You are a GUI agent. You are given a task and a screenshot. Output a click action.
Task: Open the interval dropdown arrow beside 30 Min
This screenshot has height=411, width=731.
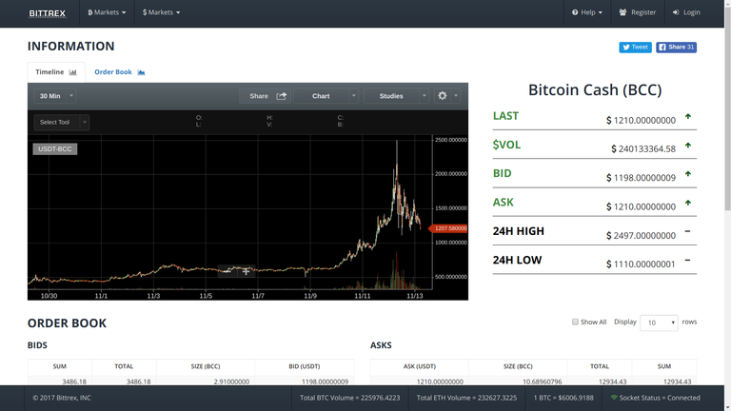click(71, 96)
